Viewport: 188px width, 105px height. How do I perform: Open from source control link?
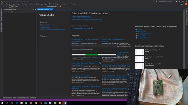[53, 29]
